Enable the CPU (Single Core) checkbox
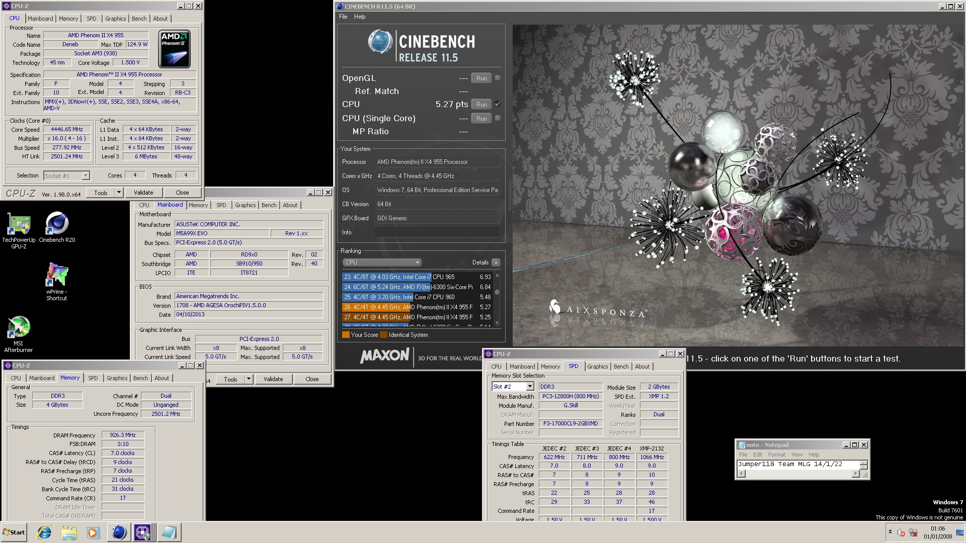Image resolution: width=966 pixels, height=543 pixels. coord(498,118)
